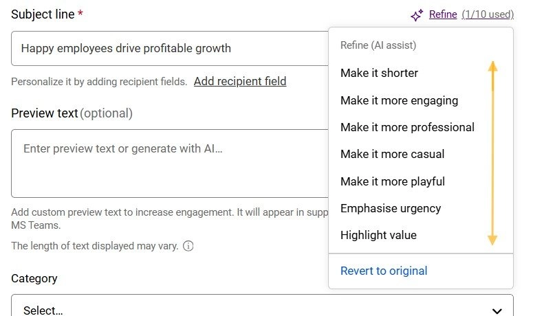The width and height of the screenshot is (533, 316).
Task: Focus the Subject line input field
Action: (x=165, y=49)
